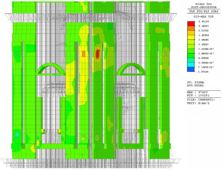Screen dimensions: 222x170
Task: Click the MAX : 97483 node entry
Action: [x=196, y=92]
